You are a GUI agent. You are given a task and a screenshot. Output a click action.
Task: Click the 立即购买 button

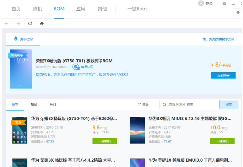223,75
